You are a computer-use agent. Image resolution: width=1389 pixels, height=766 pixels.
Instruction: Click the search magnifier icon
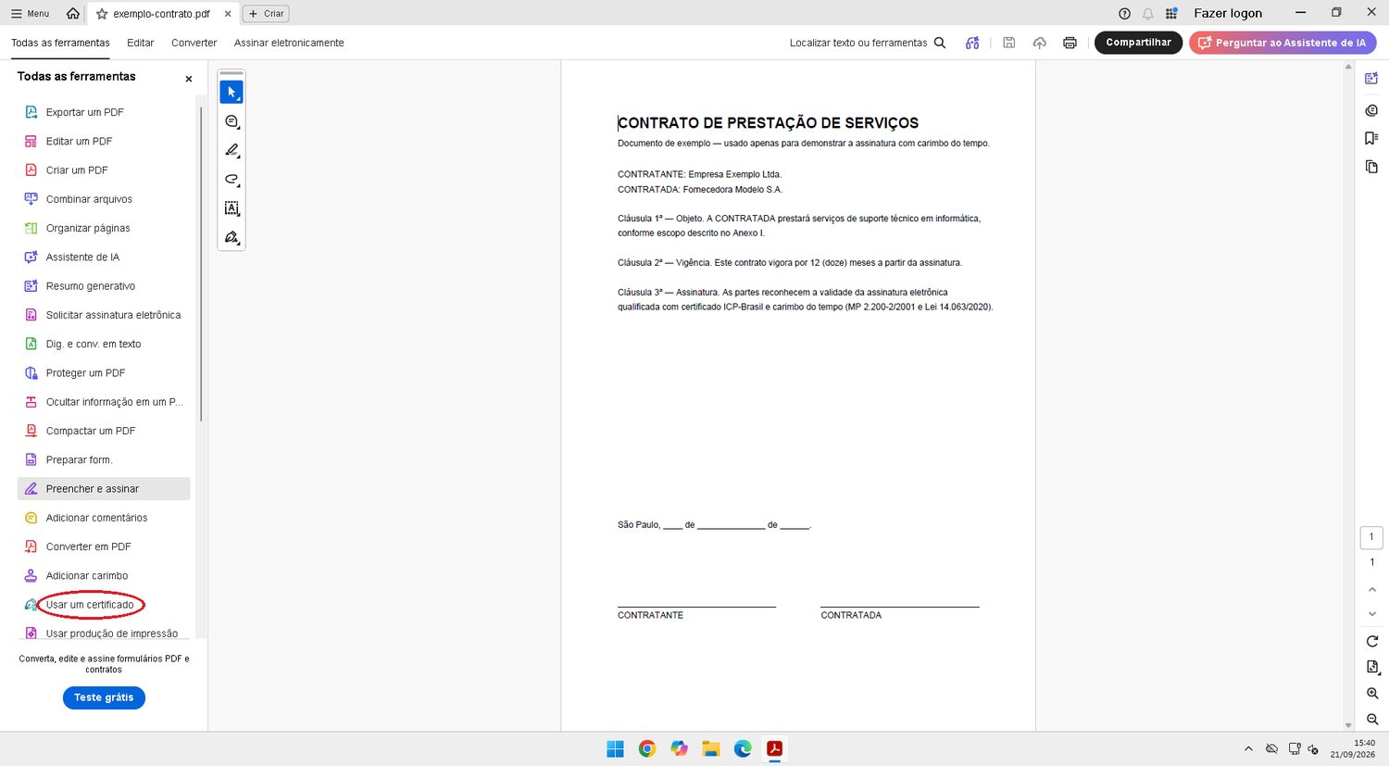940,43
